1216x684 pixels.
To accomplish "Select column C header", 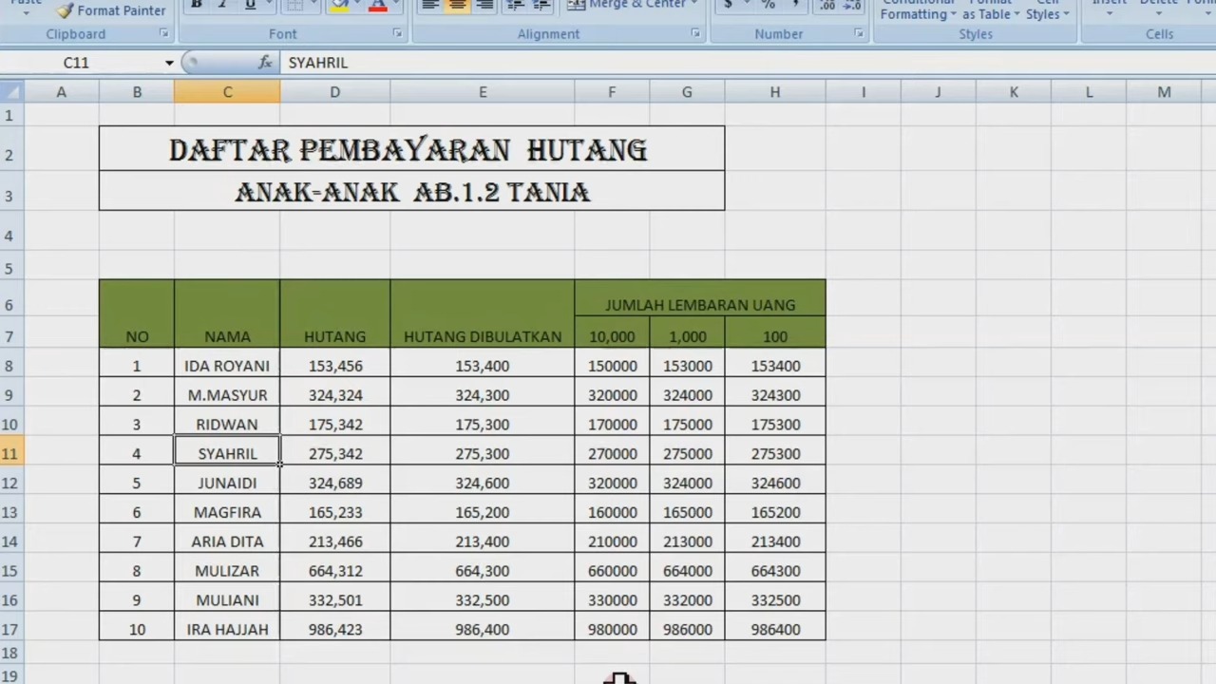I will coord(227,92).
